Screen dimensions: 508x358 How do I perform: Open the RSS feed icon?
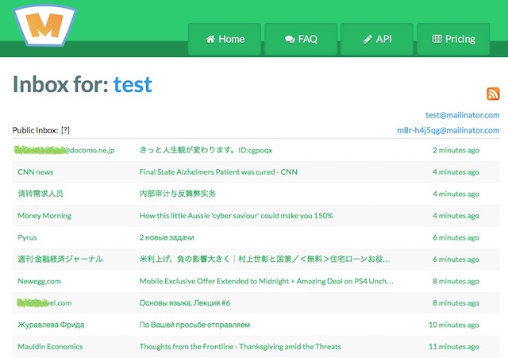(x=493, y=94)
